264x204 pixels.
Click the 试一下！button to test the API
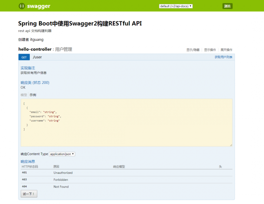coord(29,193)
